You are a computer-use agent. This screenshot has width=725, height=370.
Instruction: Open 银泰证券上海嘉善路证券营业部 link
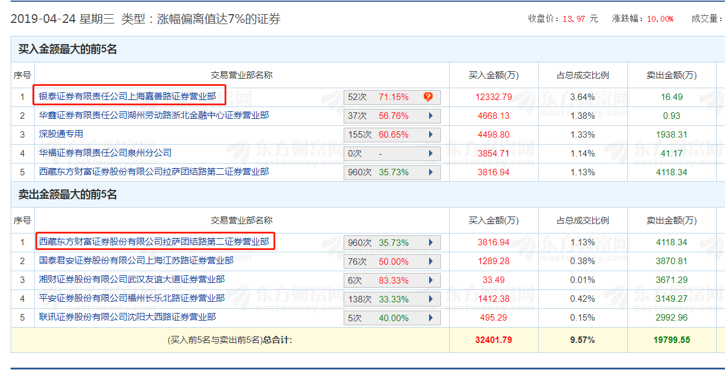click(127, 96)
